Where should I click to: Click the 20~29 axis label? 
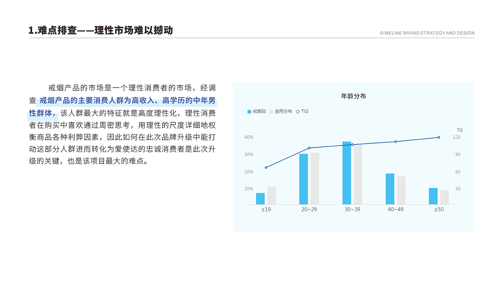pyautogui.click(x=309, y=209)
